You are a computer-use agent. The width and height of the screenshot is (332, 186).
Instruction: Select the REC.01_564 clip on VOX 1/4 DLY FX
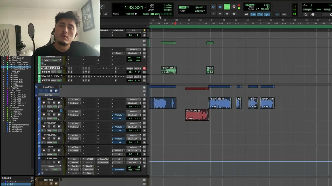tap(169, 70)
